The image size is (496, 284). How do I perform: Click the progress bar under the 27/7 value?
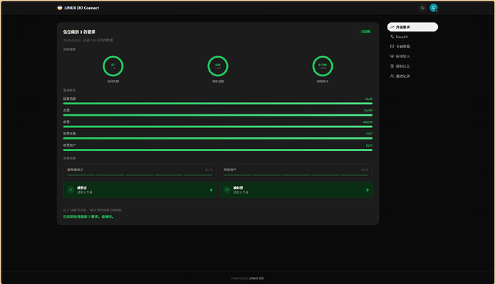pyautogui.click(x=218, y=138)
